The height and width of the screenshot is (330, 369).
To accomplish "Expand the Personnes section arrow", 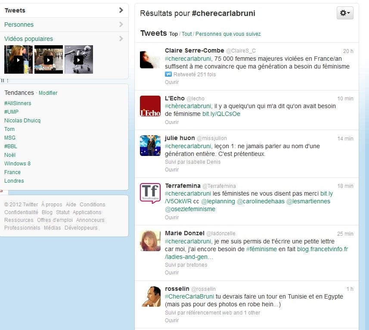I will point(121,25).
